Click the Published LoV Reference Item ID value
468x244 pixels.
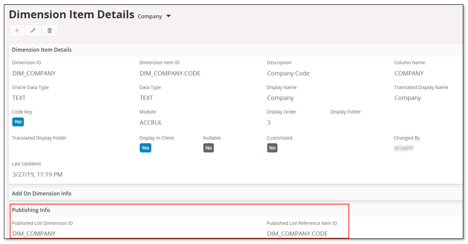297,234
